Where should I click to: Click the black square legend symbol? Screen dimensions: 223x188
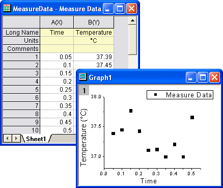point(156,95)
